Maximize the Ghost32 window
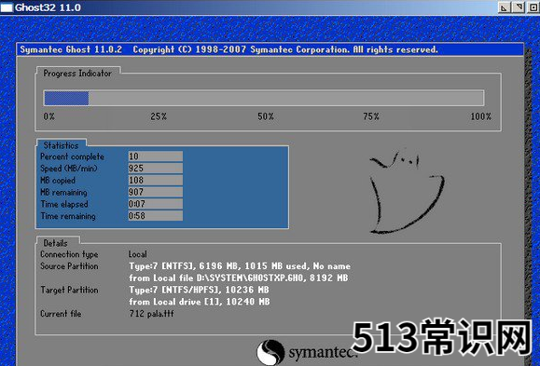540x366 pixels. click(x=519, y=7)
